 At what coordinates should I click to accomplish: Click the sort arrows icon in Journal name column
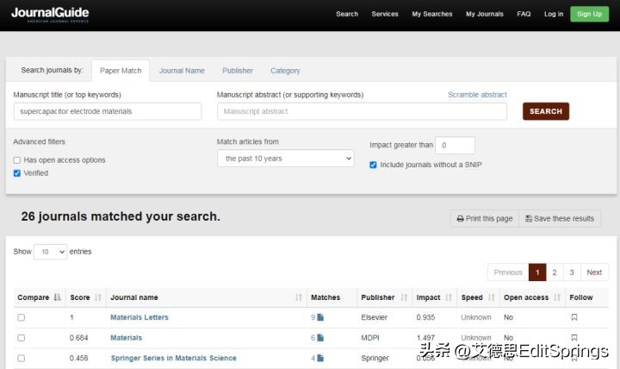(x=299, y=297)
